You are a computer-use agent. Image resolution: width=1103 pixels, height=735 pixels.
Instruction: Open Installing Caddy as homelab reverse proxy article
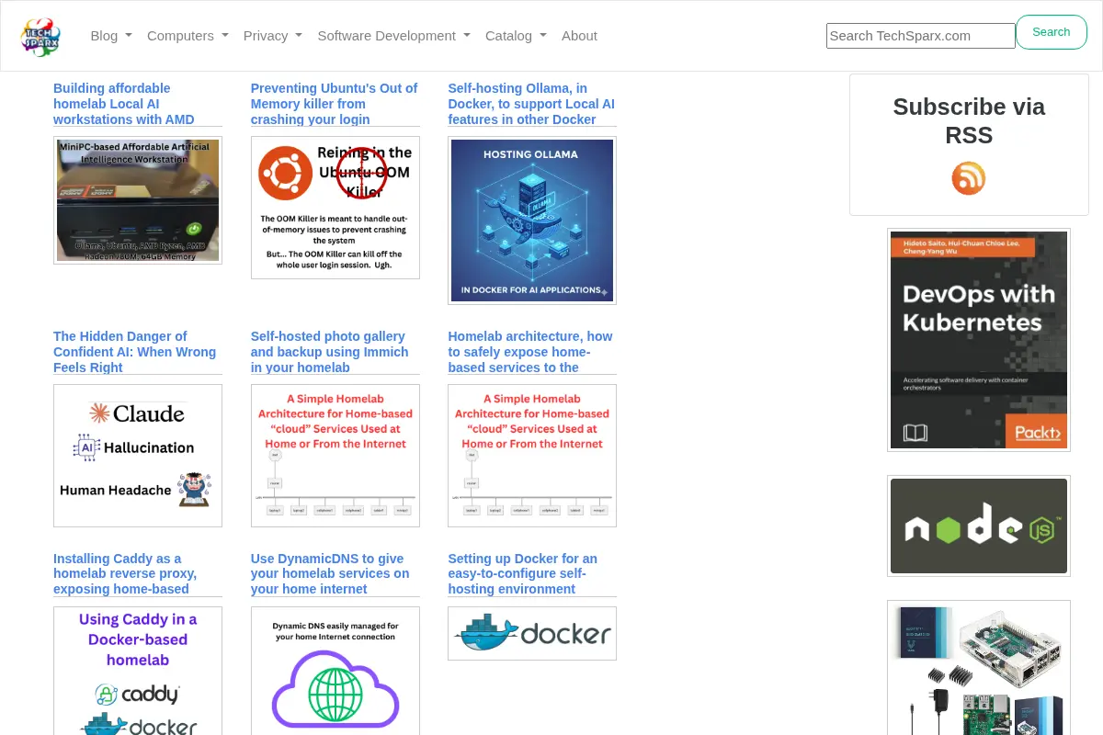coord(125,574)
